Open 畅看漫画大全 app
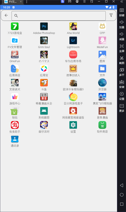 click(x=44, y=97)
